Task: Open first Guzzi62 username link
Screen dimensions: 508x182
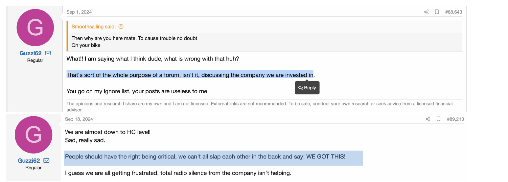Action: pyautogui.click(x=31, y=53)
